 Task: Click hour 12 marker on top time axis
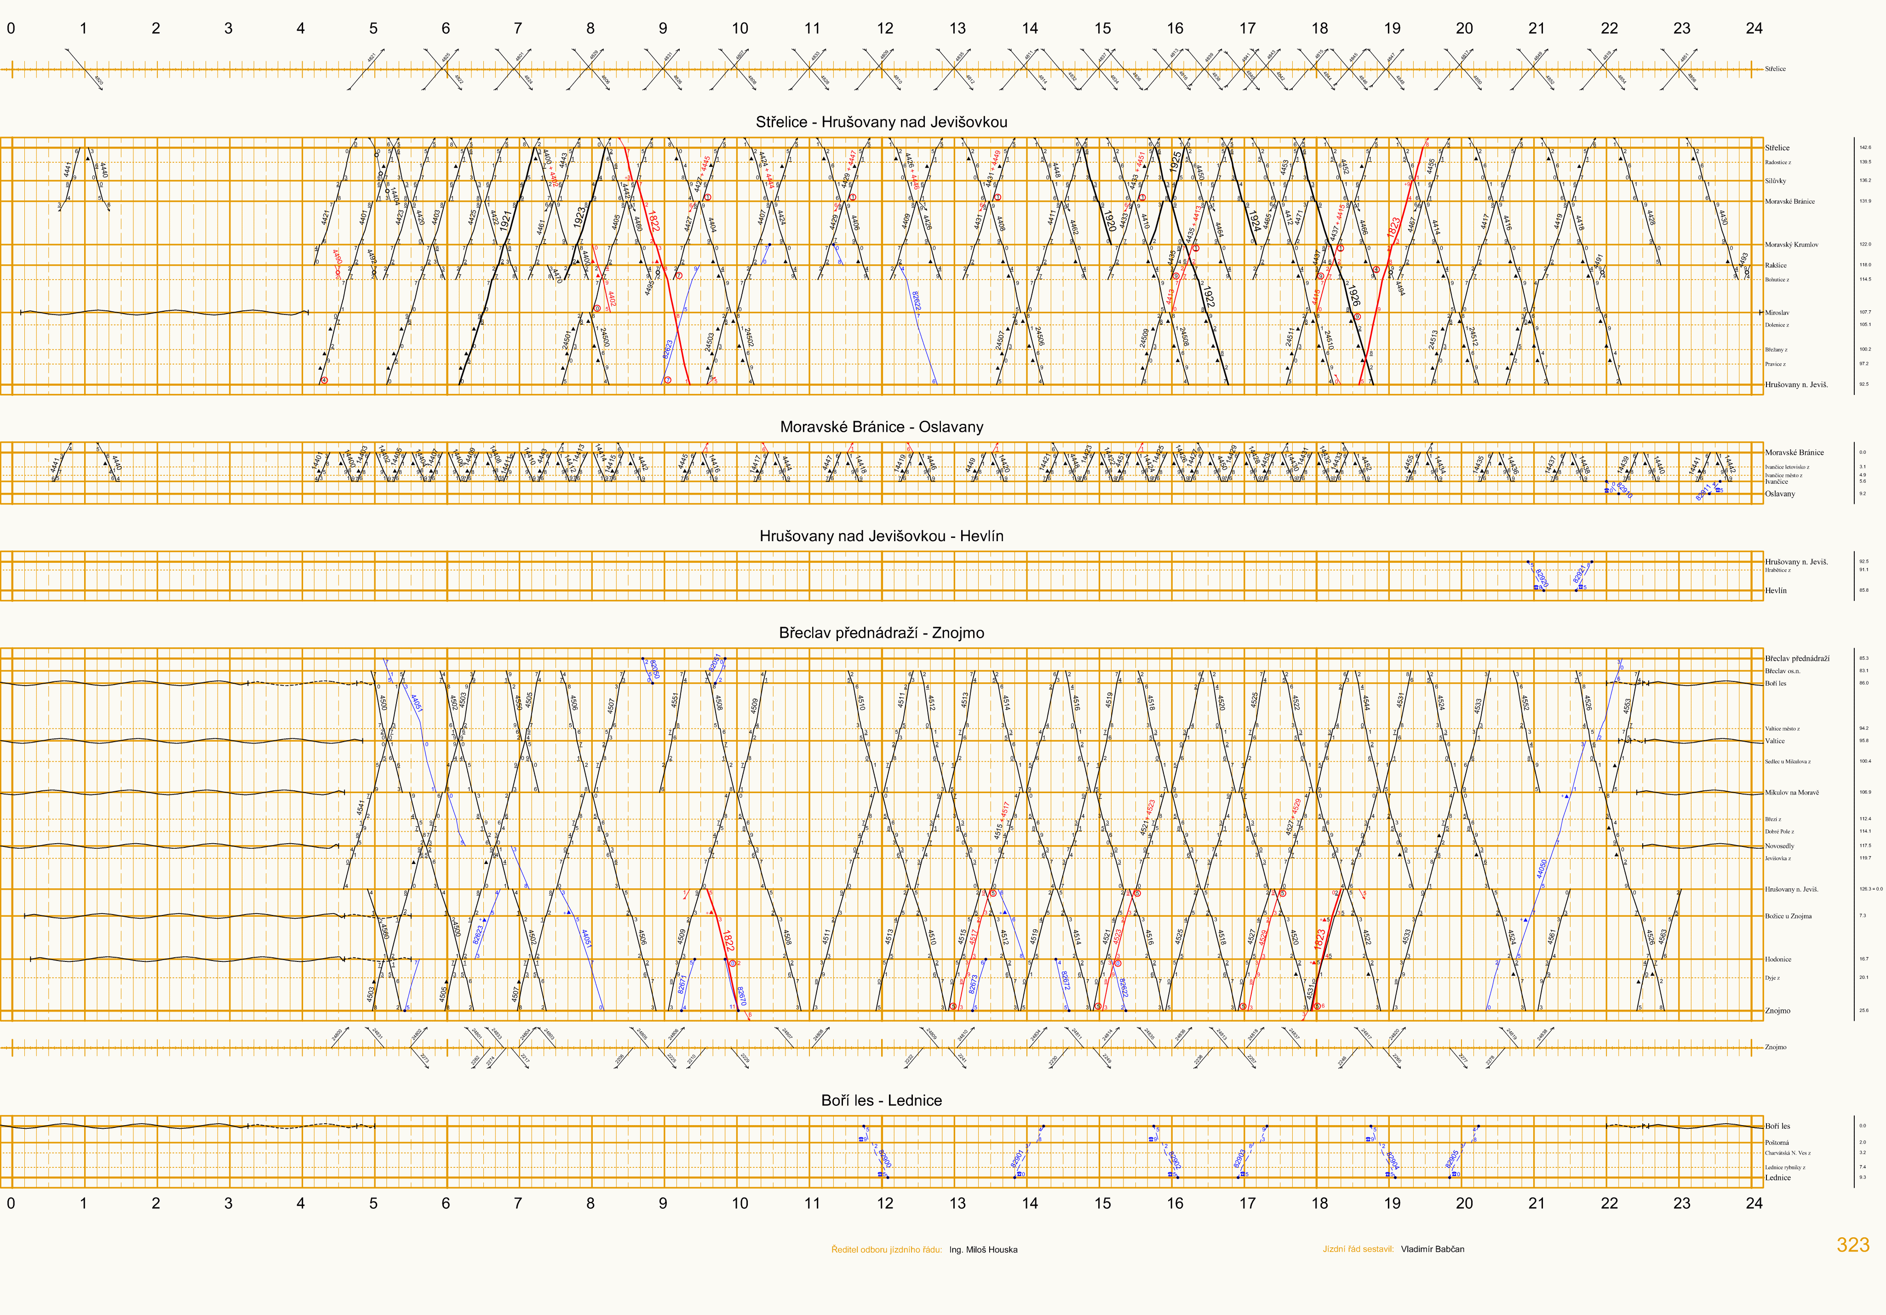click(x=885, y=28)
